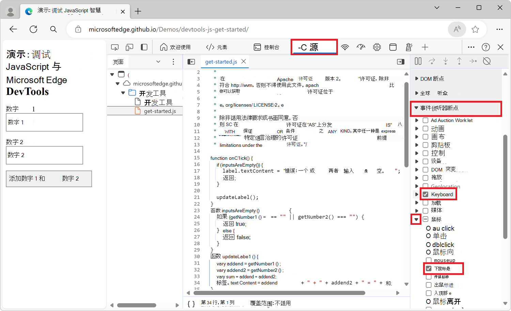Click the Step over next function call icon
This screenshot has height=311, width=511.
coord(432,61)
